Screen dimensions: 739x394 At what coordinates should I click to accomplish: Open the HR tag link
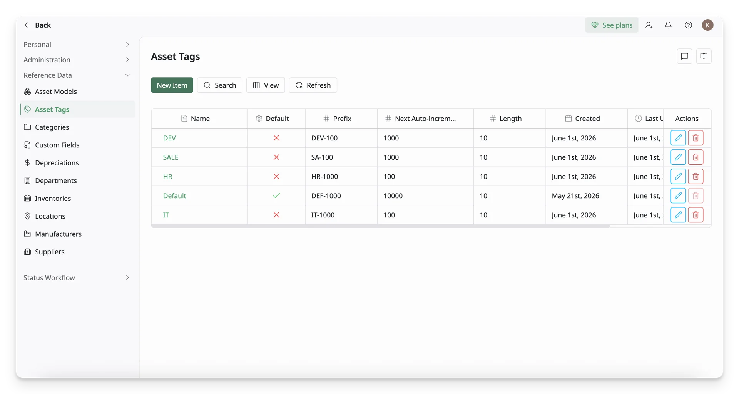[x=167, y=177]
